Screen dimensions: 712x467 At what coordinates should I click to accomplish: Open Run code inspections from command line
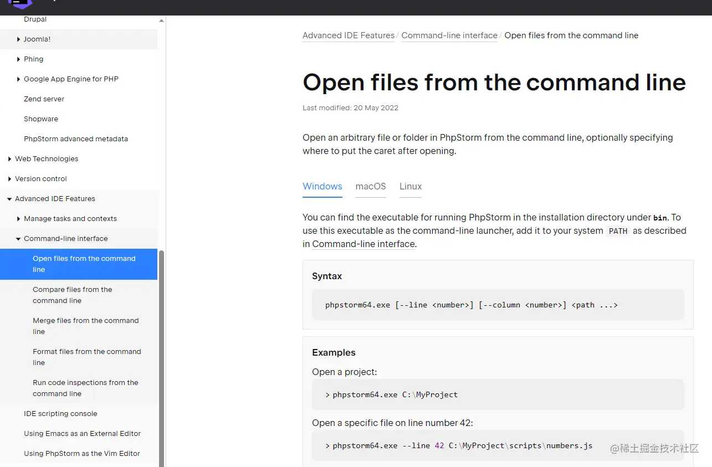point(85,388)
